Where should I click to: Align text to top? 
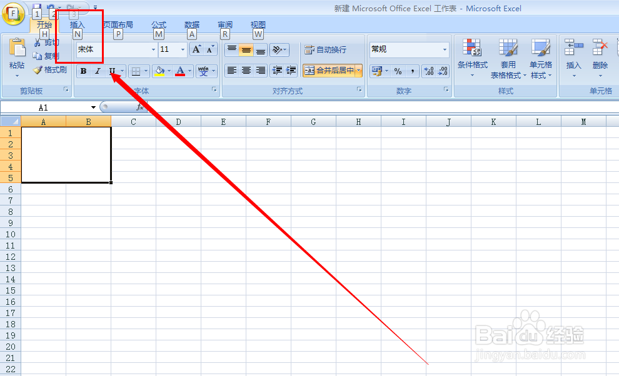pyautogui.click(x=232, y=50)
